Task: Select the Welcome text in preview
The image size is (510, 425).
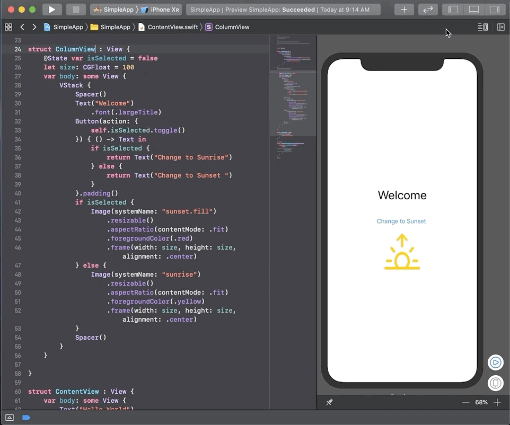Action: click(x=402, y=195)
